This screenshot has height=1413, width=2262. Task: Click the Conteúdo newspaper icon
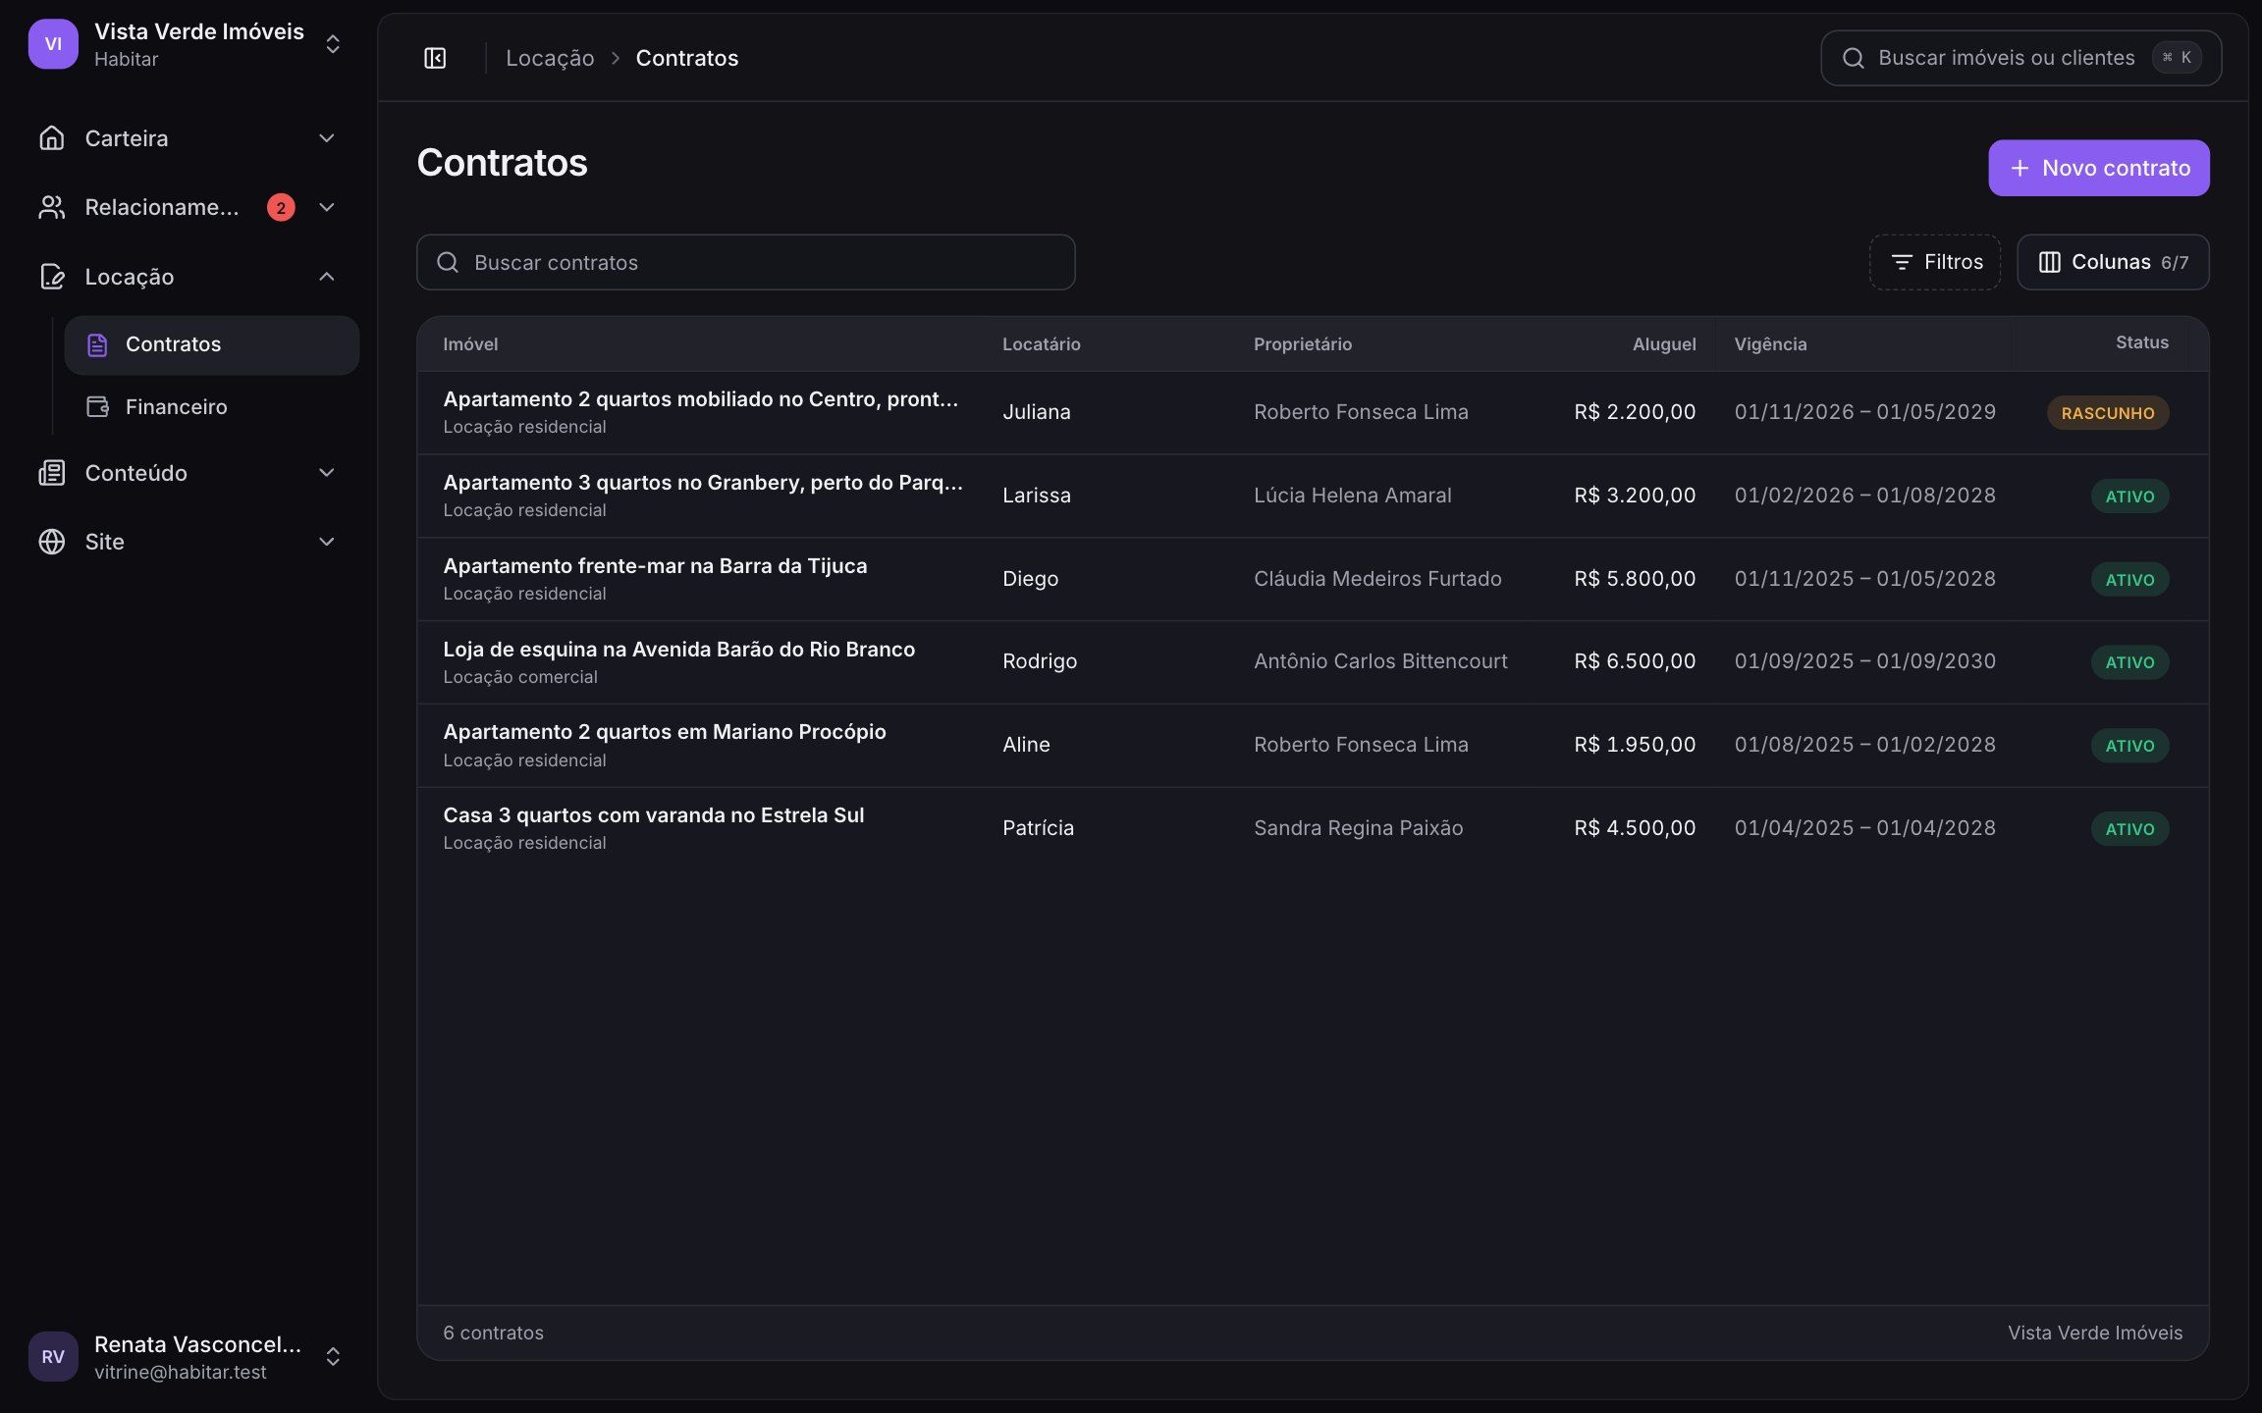coord(51,473)
